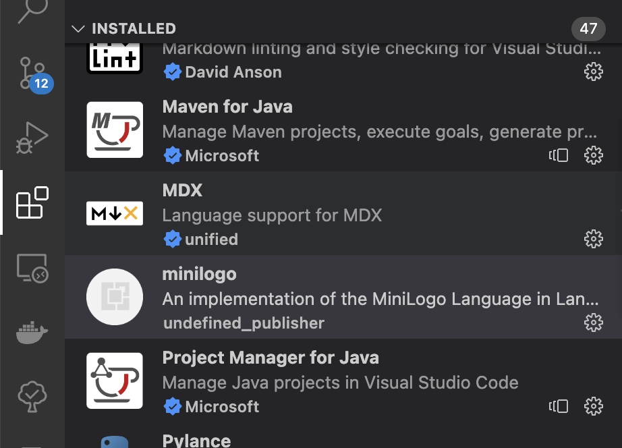
Task: Click Maven for Java extension-pack indicator
Action: 559,155
